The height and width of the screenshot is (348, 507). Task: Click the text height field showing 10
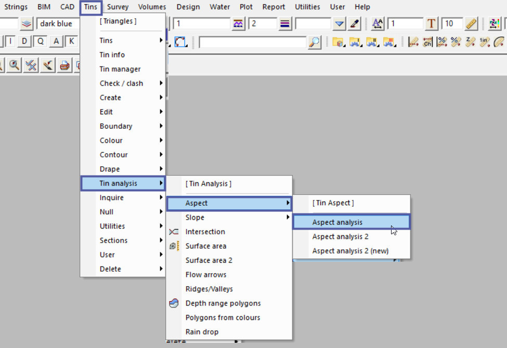pyautogui.click(x=452, y=23)
